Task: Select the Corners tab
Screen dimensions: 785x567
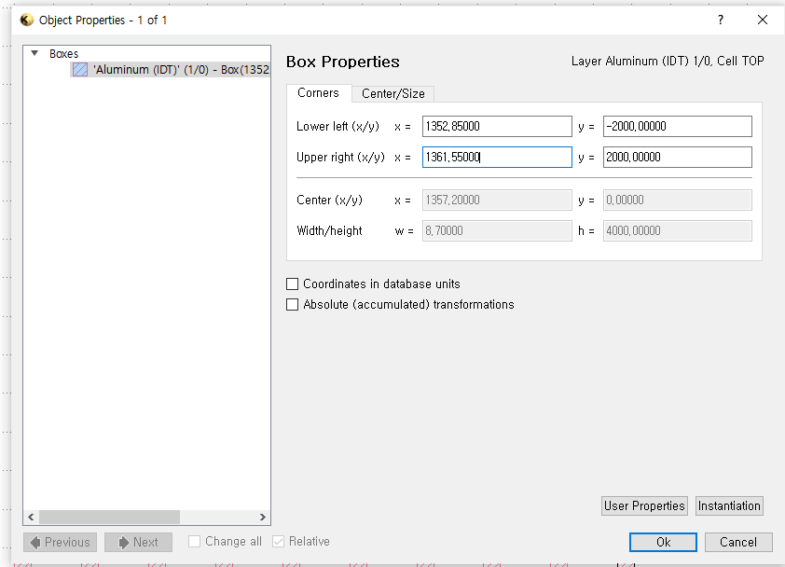Action: coord(319,93)
